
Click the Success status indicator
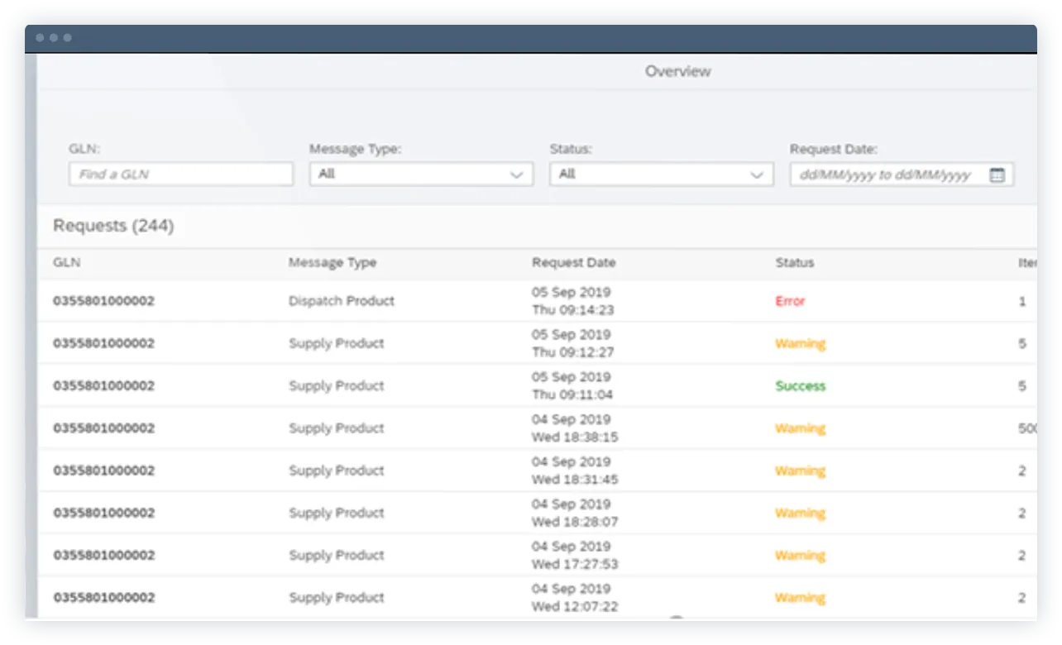pos(800,385)
